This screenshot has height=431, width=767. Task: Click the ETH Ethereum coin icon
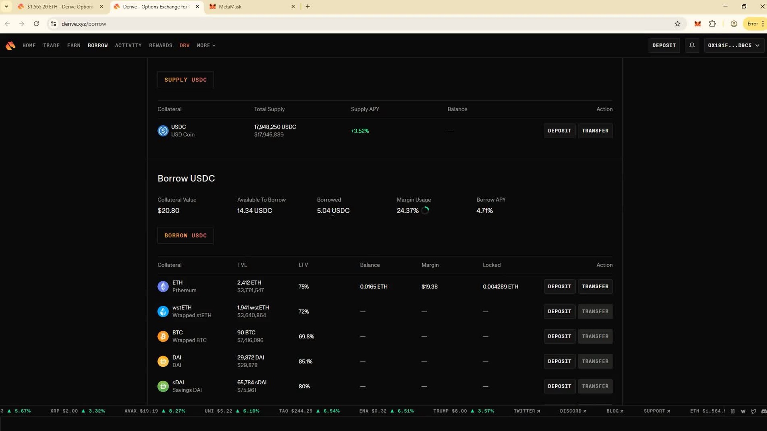tap(163, 287)
